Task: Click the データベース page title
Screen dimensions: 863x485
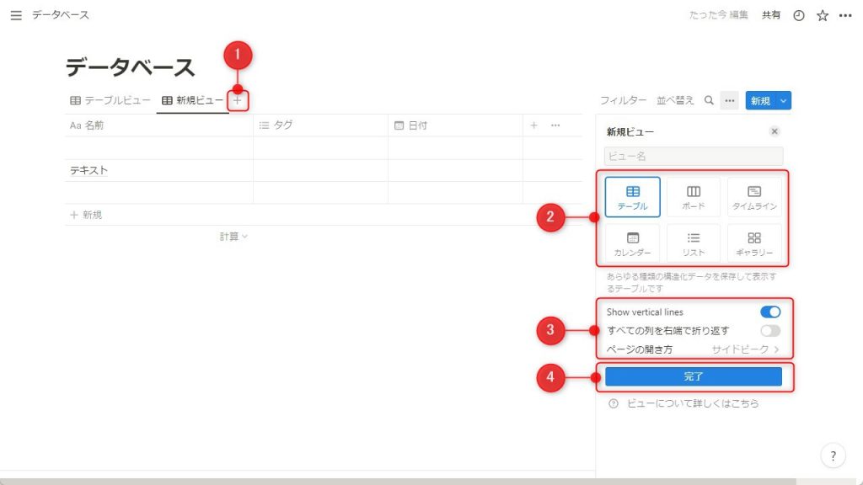Action: [x=130, y=67]
